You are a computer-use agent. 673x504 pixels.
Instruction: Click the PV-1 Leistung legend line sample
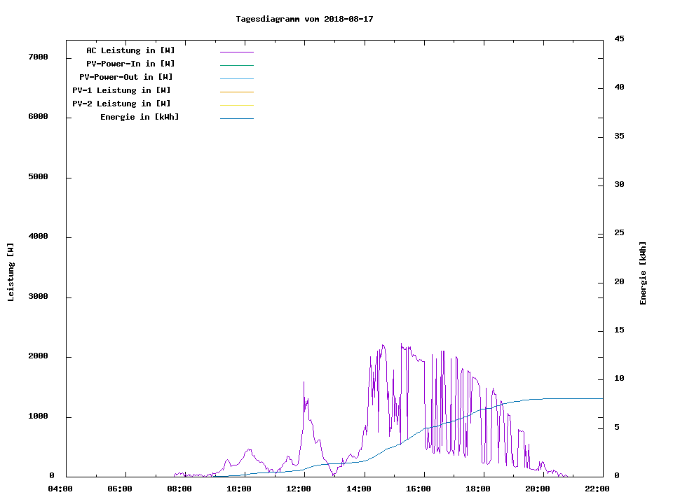pos(236,92)
